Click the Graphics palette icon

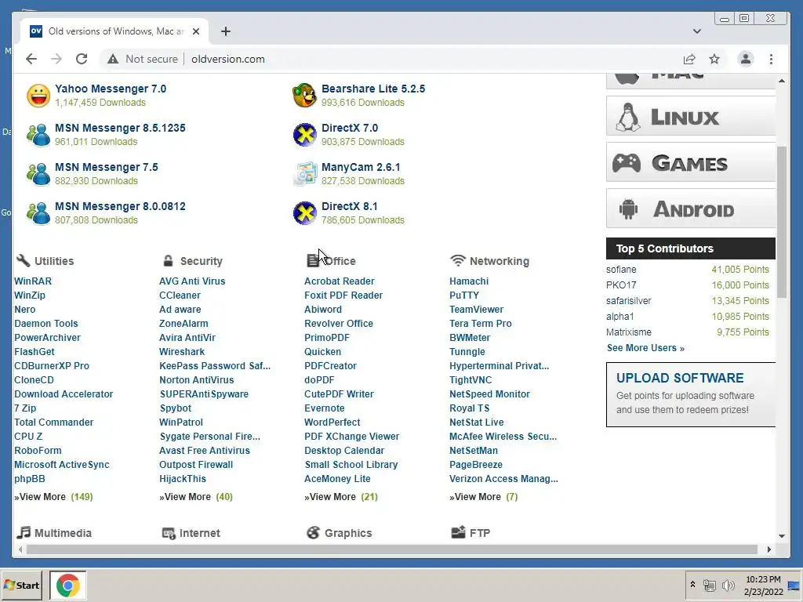pos(313,532)
